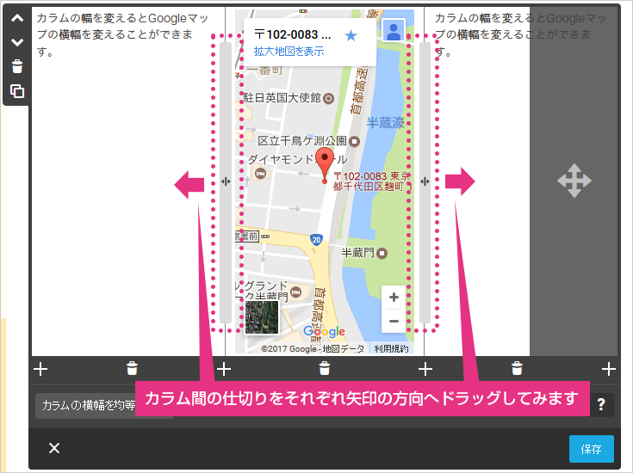Image resolution: width=633 pixels, height=473 pixels.
Task: Delete the first column via its trash icon
Action: click(x=132, y=368)
